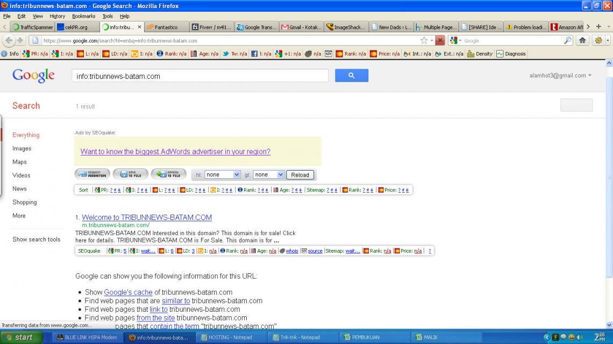Select Videos in Google sidebar
Viewport: 613px width, 344px height.
(x=21, y=175)
